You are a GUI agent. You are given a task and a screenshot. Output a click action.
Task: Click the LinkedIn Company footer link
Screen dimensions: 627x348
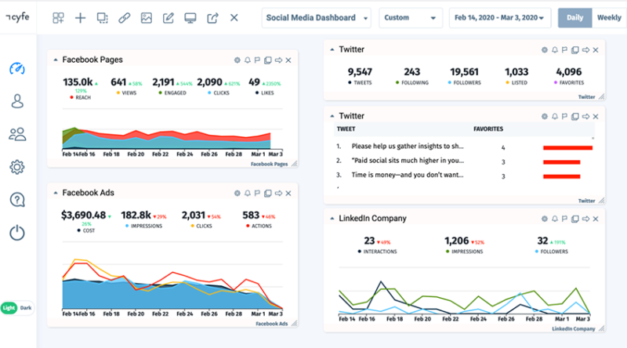click(x=574, y=329)
